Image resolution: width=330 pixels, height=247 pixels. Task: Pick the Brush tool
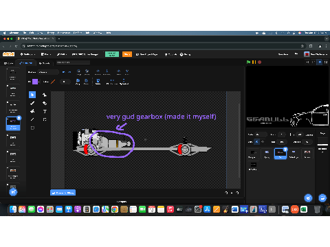[x=32, y=103]
